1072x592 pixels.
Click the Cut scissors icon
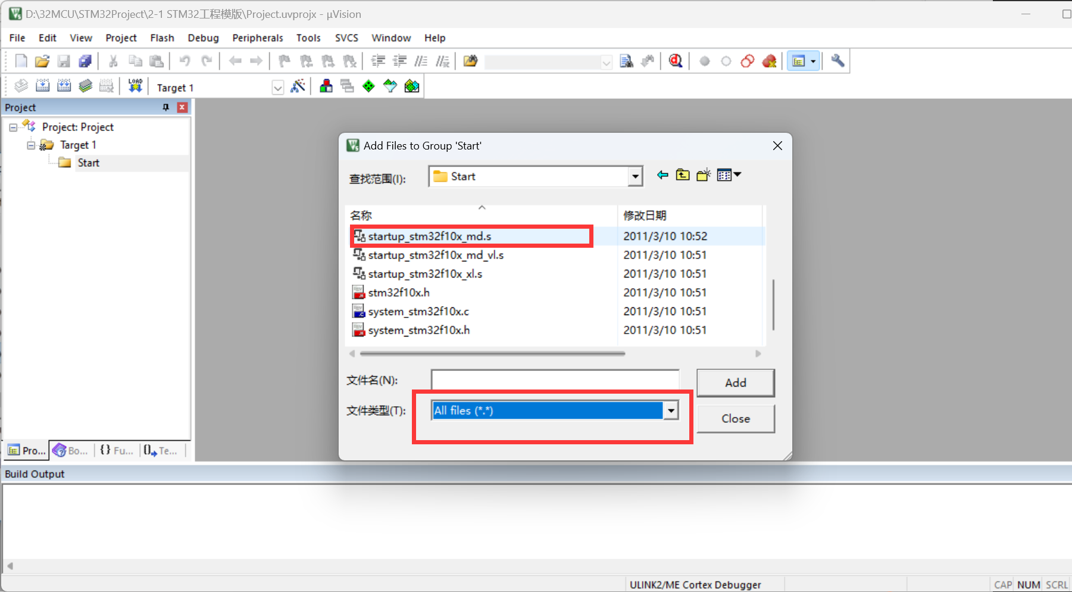(x=113, y=61)
